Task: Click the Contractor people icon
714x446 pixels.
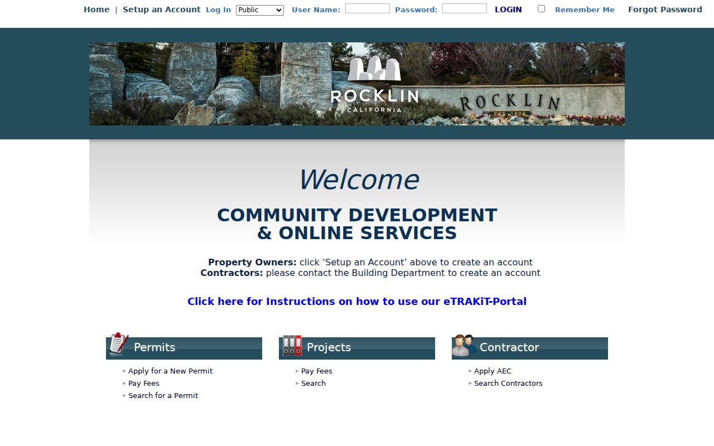Action: point(464,345)
